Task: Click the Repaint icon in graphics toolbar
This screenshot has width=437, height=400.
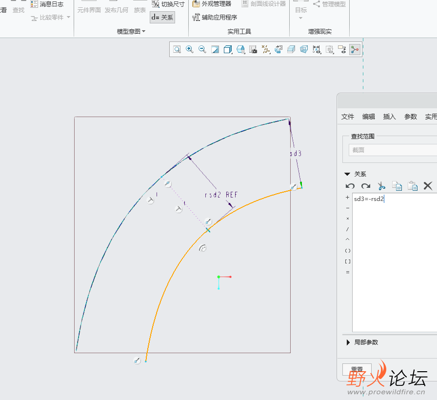Action: coord(215,50)
